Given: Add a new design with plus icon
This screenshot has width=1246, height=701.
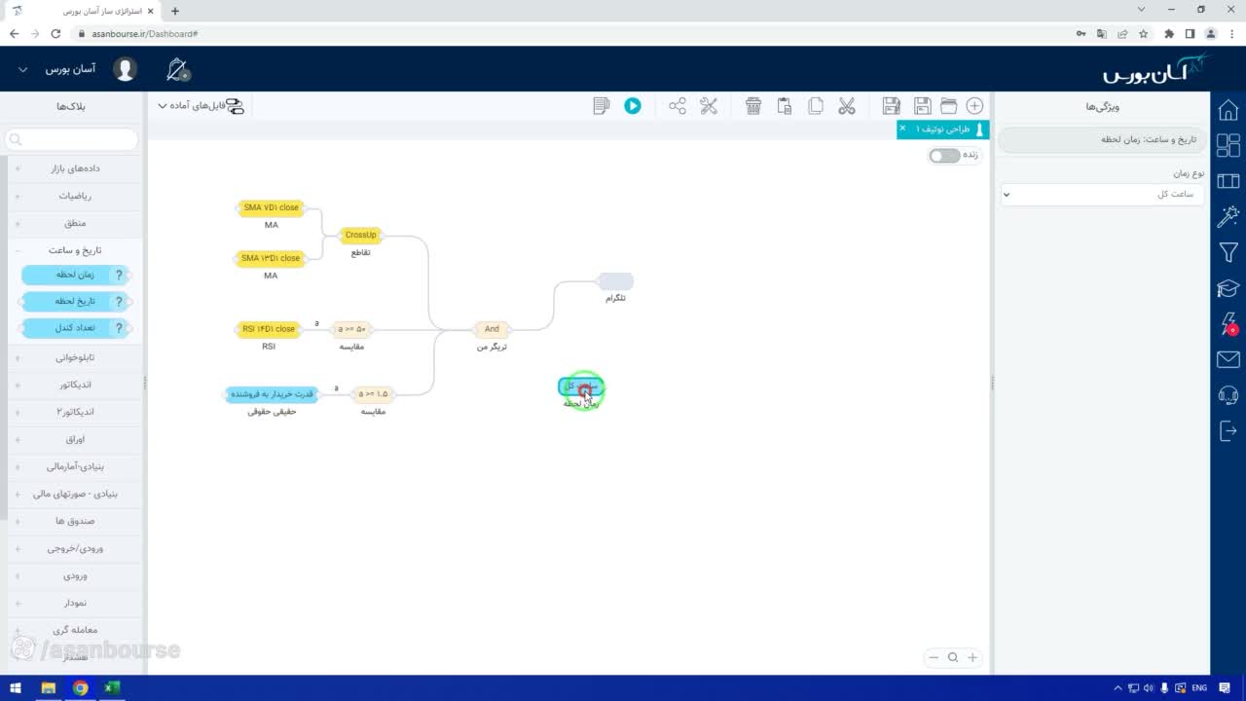Looking at the screenshot, I should pos(974,105).
